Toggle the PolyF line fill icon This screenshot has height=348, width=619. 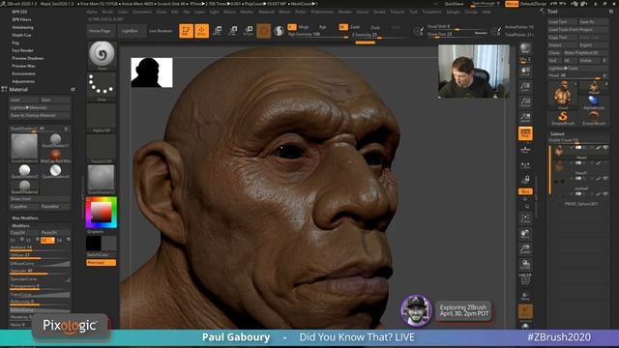(x=525, y=279)
